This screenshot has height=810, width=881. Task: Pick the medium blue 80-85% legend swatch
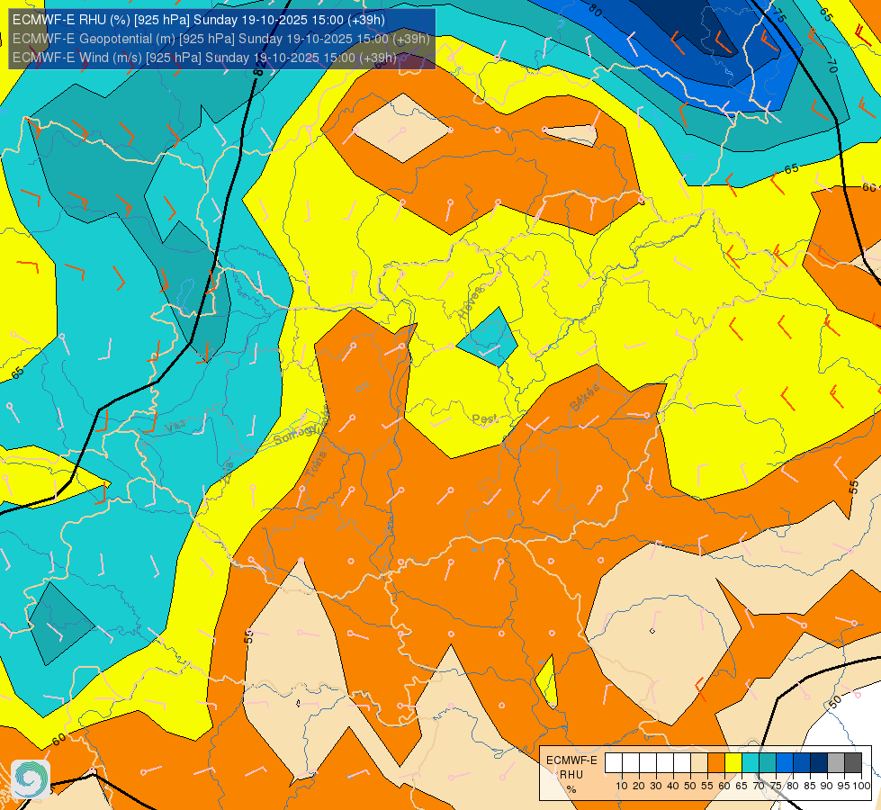(x=802, y=763)
